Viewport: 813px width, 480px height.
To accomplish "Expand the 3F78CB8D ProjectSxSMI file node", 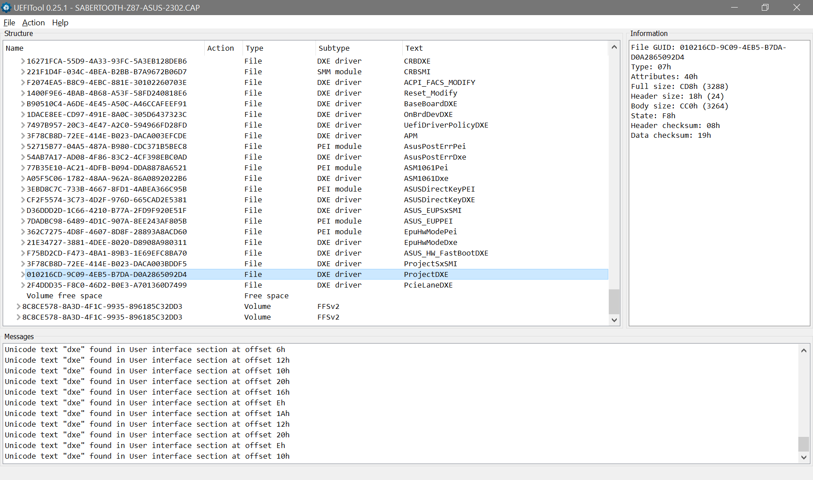I will click(23, 264).
